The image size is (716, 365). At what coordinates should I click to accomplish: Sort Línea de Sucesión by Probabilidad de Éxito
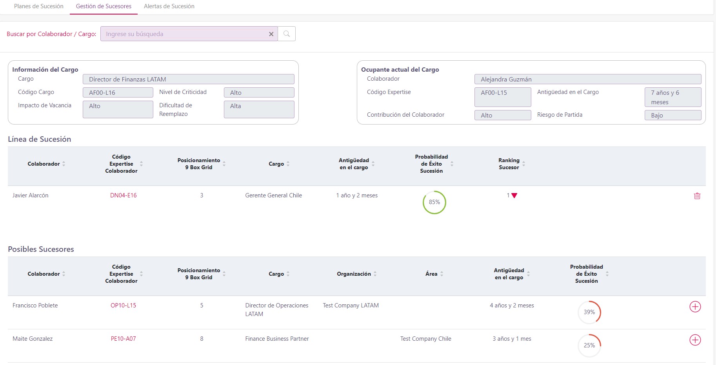click(x=452, y=164)
